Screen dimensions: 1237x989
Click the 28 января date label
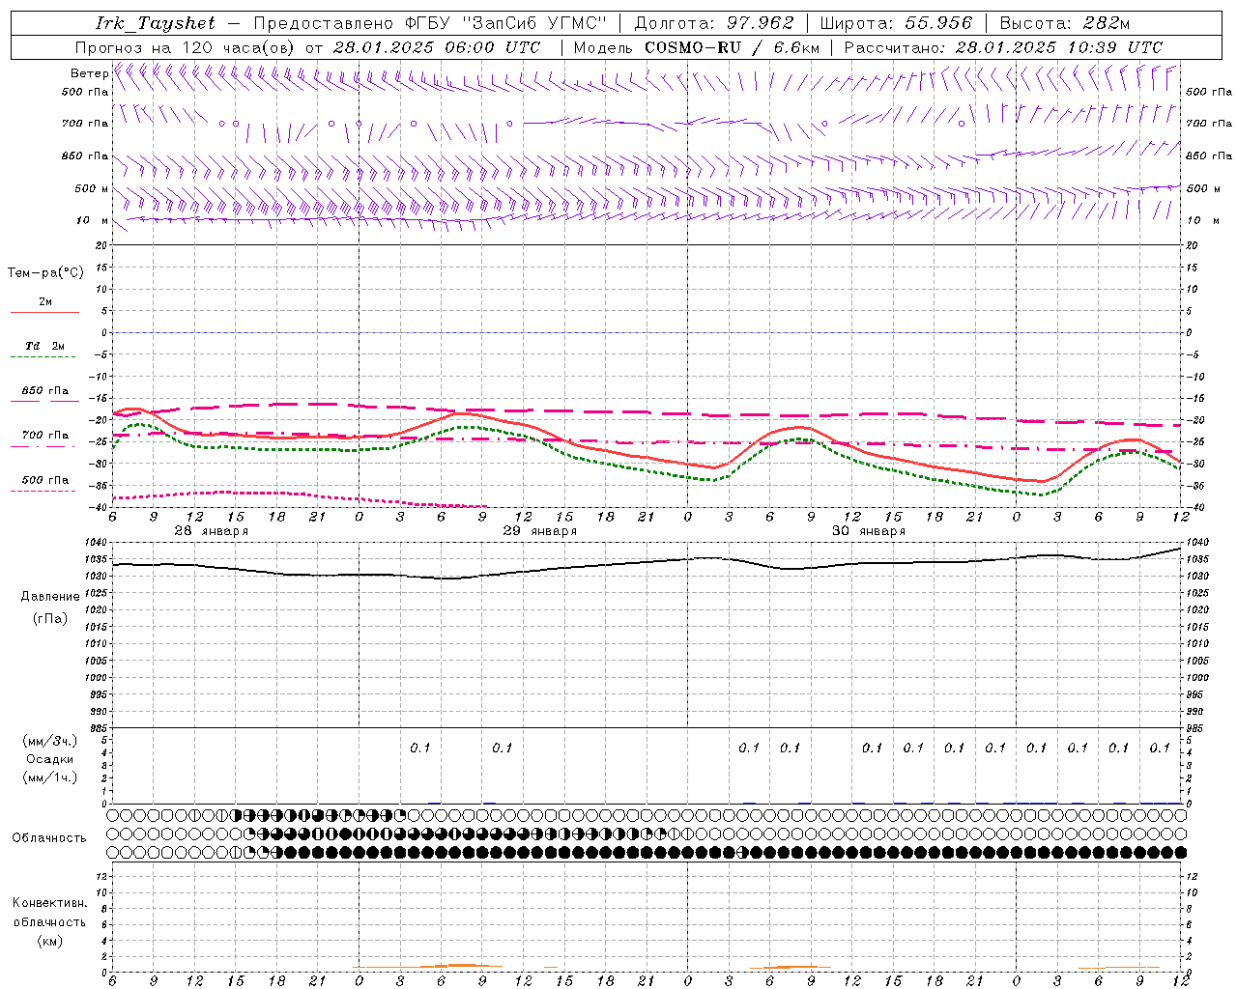pos(212,531)
